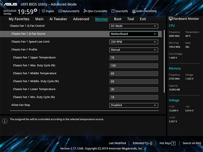Click Chassis Fan 1 Lower Temperature field
203x152 pixels.
(x=134, y=89)
